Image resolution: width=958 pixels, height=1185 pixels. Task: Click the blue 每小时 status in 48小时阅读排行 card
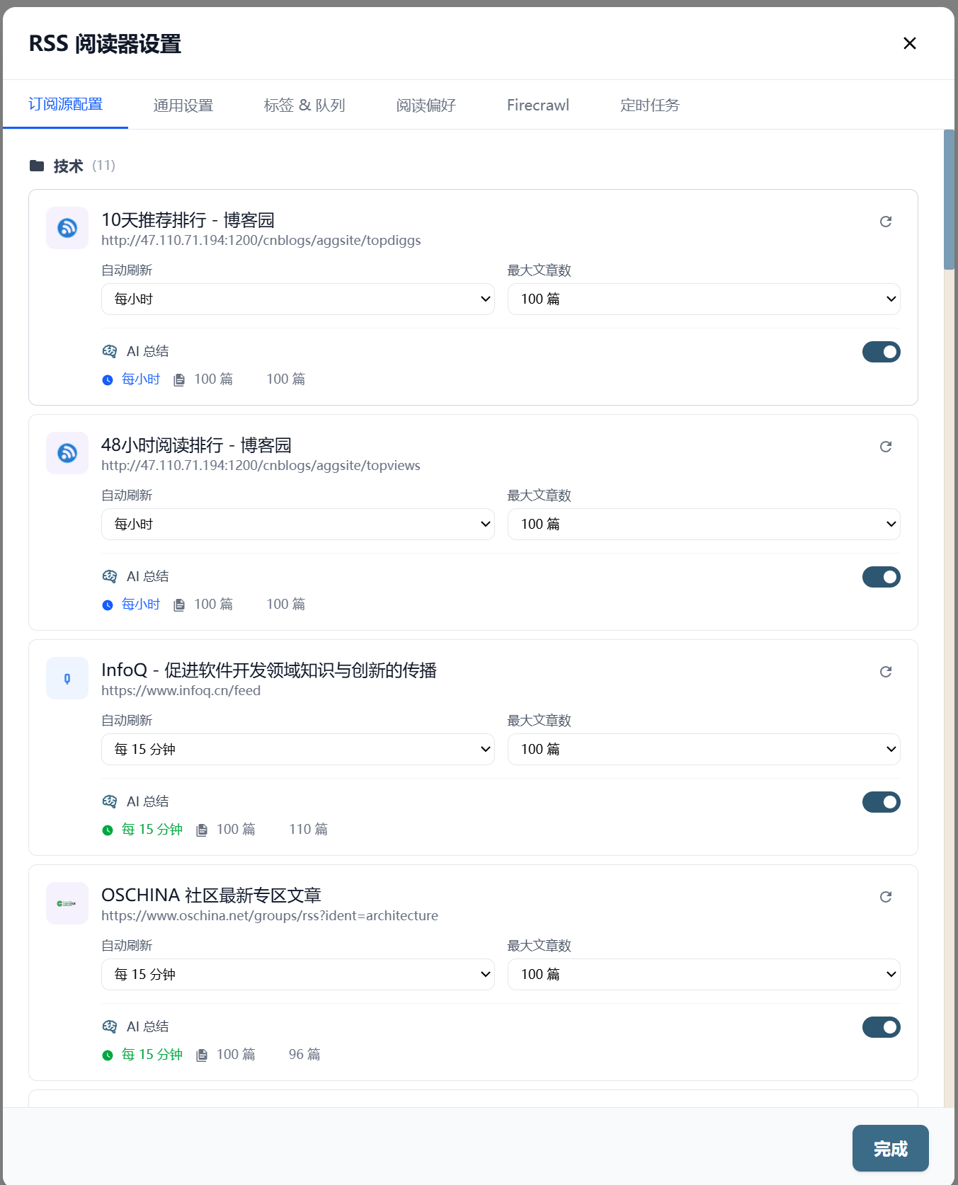tap(141, 605)
